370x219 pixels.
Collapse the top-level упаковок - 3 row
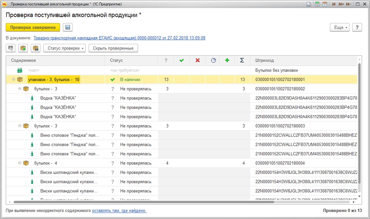pos(14,80)
